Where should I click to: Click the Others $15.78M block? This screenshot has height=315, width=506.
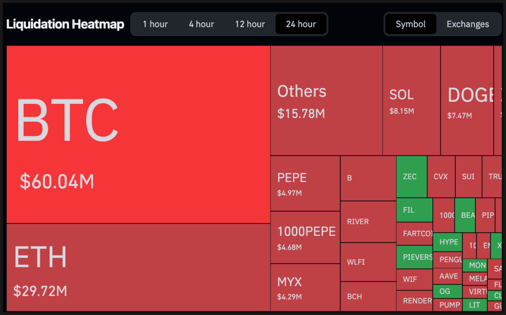coord(326,100)
